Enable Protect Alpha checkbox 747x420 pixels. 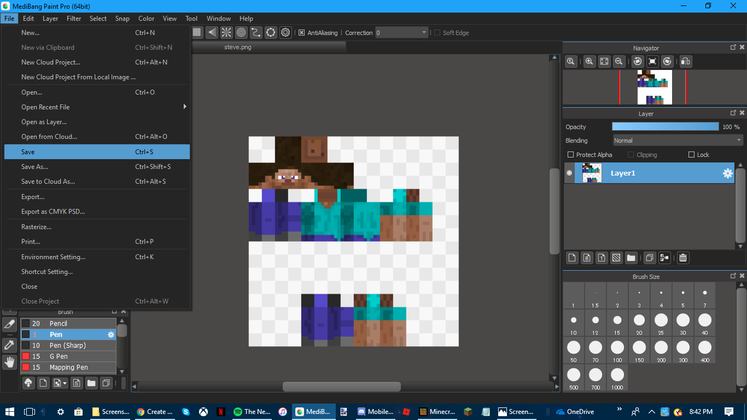click(571, 155)
